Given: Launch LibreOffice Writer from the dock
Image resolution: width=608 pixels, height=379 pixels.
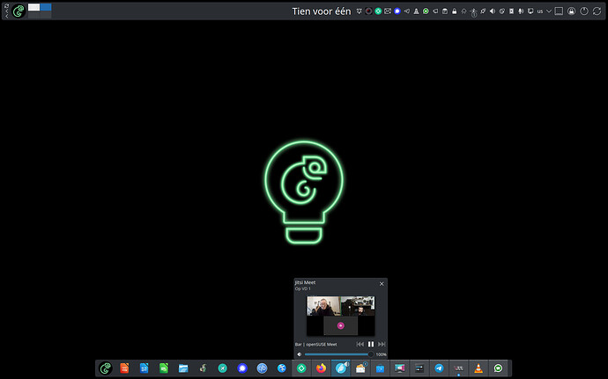Looking at the screenshot, I should point(144,368).
